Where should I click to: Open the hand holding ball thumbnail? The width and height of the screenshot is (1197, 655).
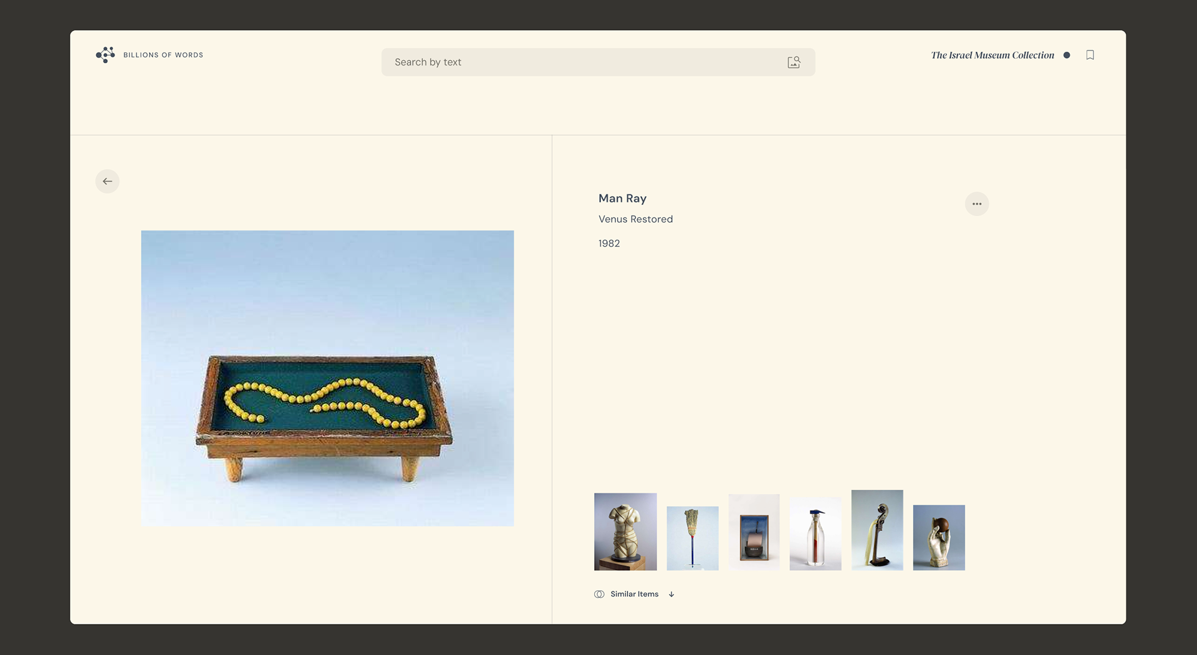(x=939, y=537)
